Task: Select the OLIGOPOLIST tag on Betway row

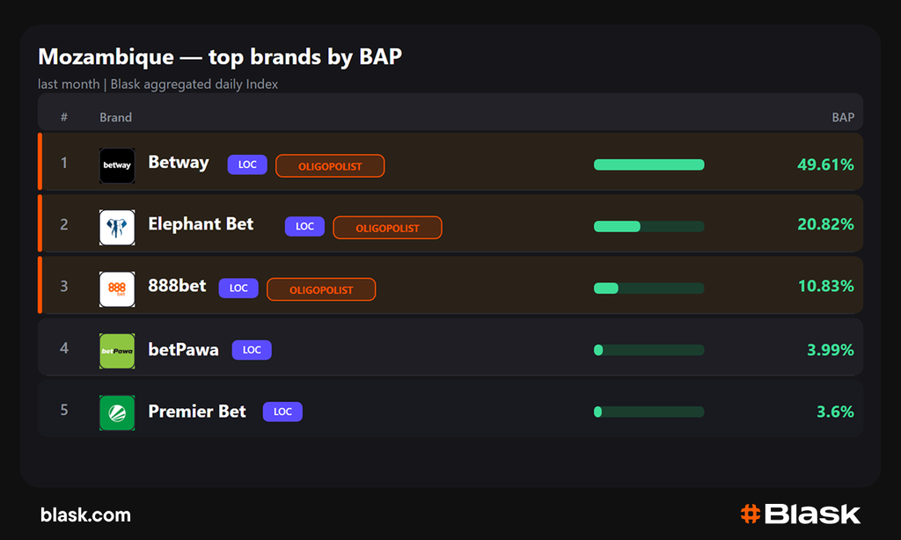Action: point(330,166)
